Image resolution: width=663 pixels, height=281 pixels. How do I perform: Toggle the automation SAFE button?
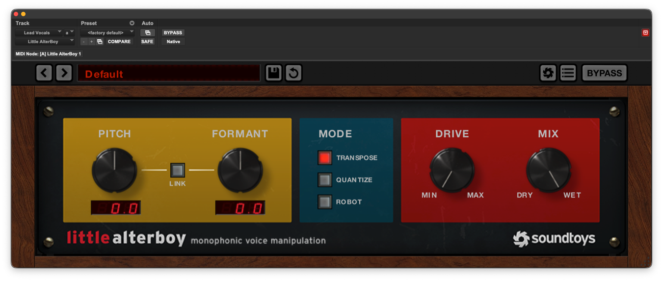pos(147,42)
